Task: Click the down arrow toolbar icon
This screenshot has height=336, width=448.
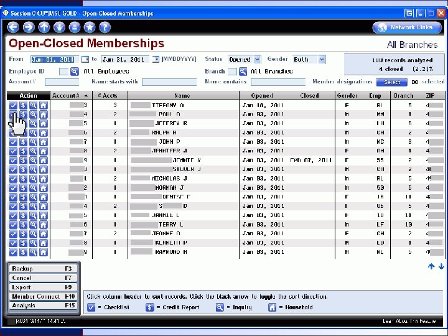Action: tap(59, 27)
